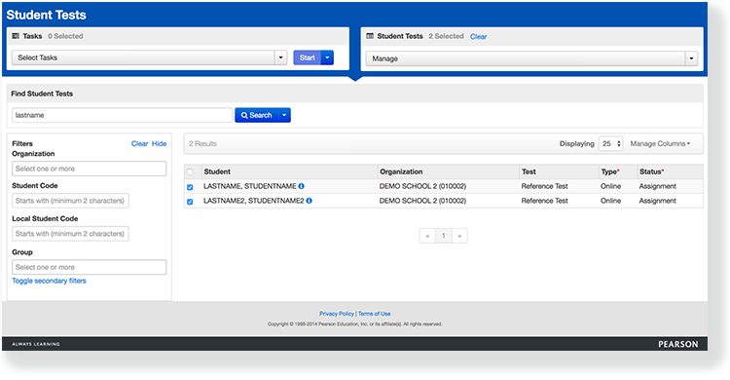The image size is (730, 380).
Task: Go to previous results page arrow
Action: [x=427, y=236]
